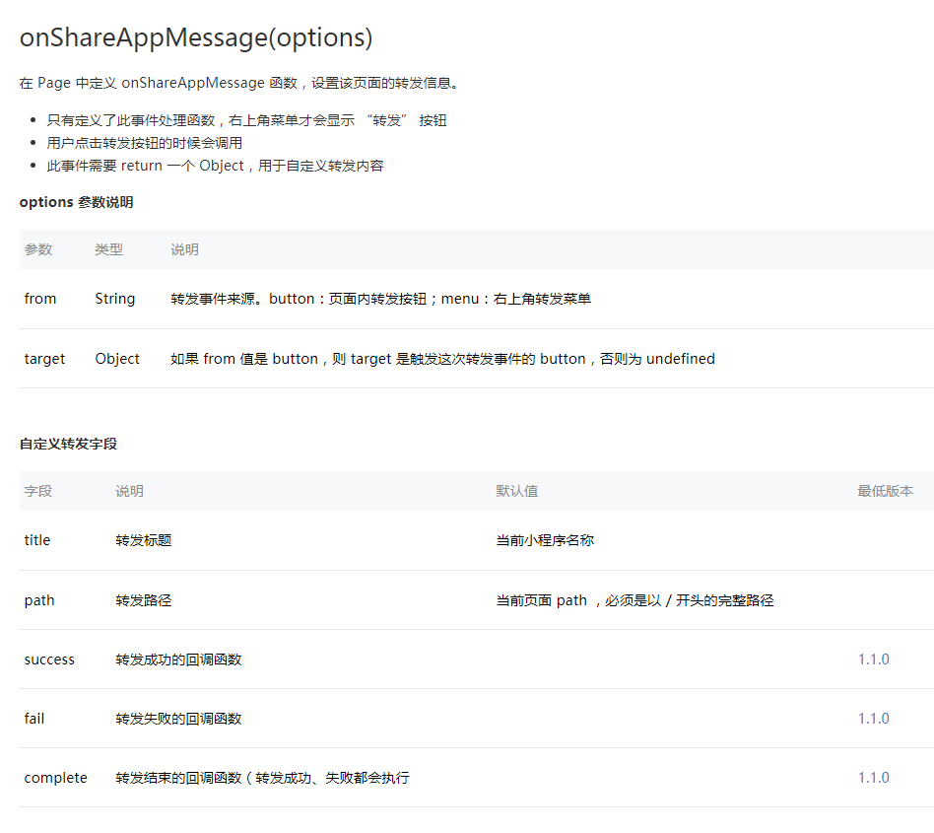Open the 1.1.0 version link in fail row
Image resolution: width=934 pixels, height=833 pixels.
(x=873, y=718)
